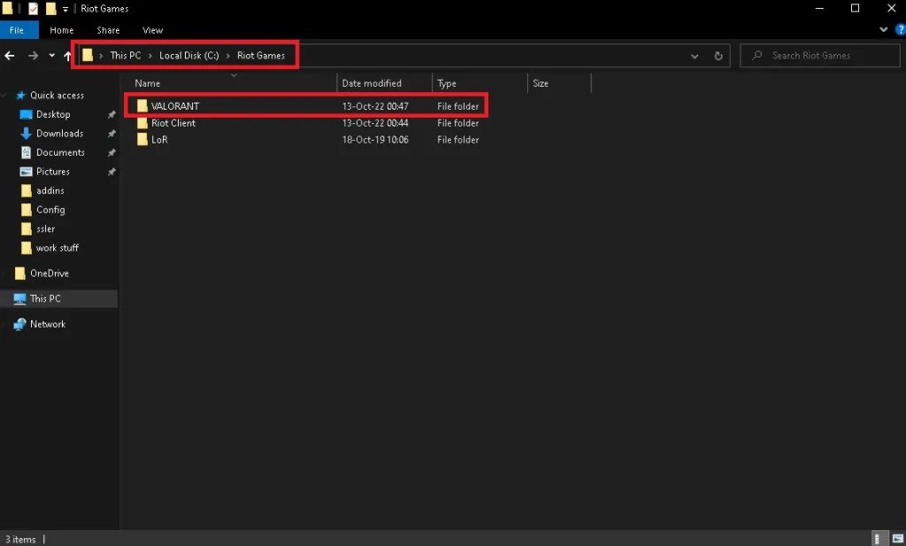Screen dimensions: 906x546
Task: Select This PC in the address breadcrumb
Action: click(x=126, y=56)
